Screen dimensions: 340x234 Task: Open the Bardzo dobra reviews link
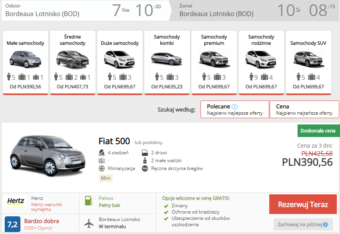pos(42,221)
